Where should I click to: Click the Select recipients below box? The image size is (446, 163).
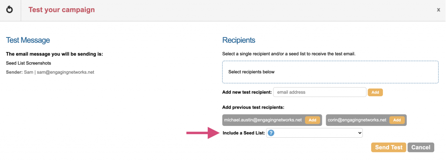click(x=330, y=72)
